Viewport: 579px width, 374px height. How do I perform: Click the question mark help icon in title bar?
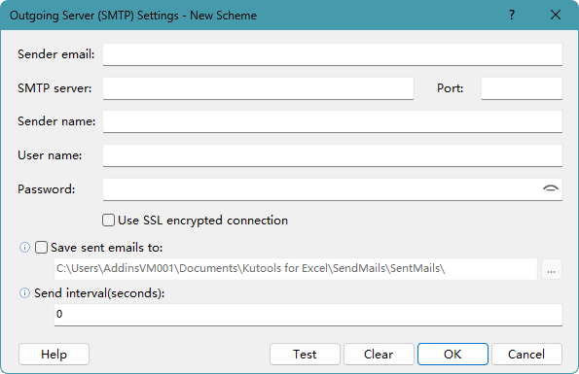click(512, 15)
